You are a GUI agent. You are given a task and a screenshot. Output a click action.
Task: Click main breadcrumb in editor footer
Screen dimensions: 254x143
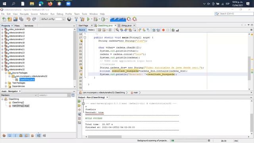(x=136, y=93)
